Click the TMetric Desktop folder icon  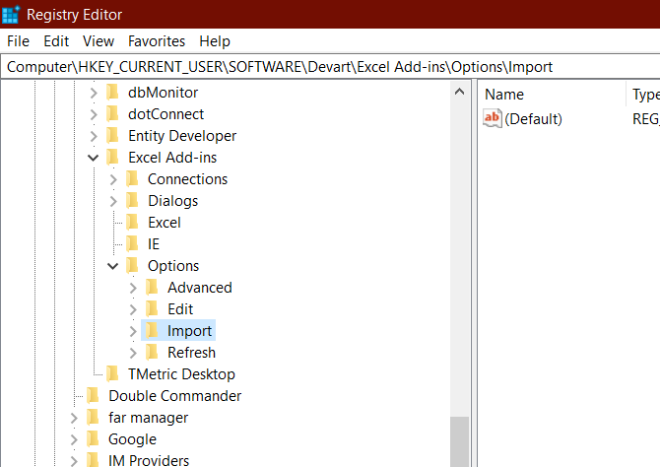point(112,374)
